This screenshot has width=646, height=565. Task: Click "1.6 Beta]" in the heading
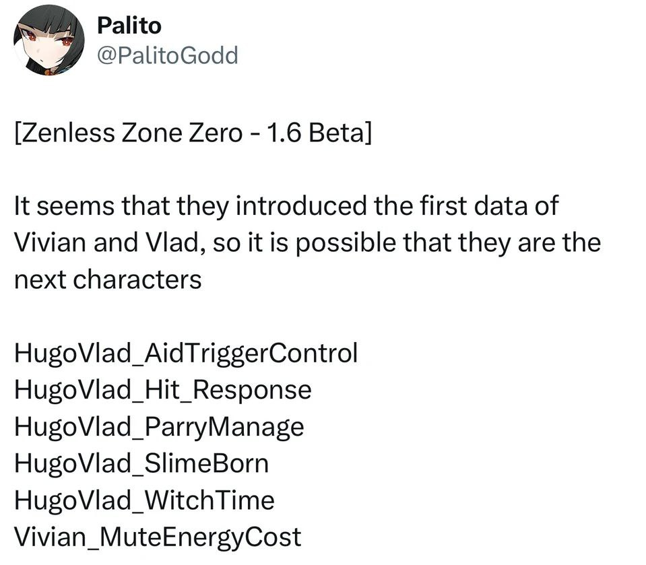click(x=319, y=133)
